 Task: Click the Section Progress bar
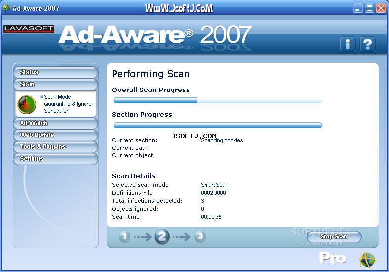pyautogui.click(x=217, y=125)
